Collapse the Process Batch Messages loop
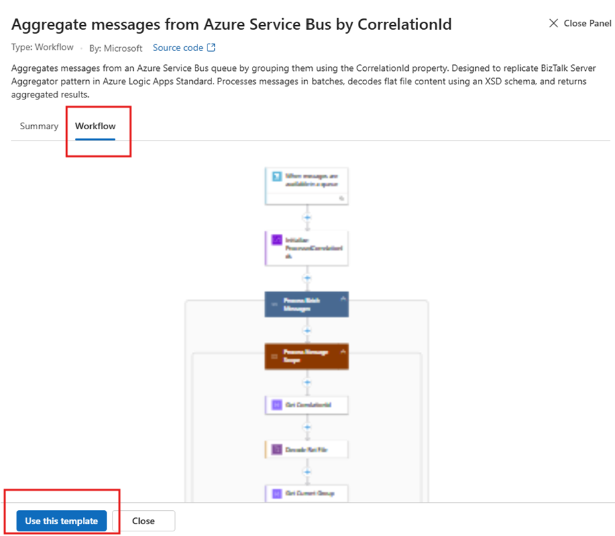Viewport: 615px width, 536px height. (343, 299)
